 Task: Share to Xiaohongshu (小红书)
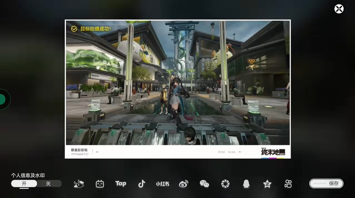pos(162,184)
